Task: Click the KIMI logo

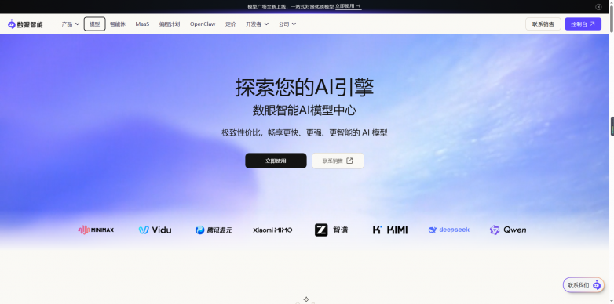Action: [x=390, y=230]
